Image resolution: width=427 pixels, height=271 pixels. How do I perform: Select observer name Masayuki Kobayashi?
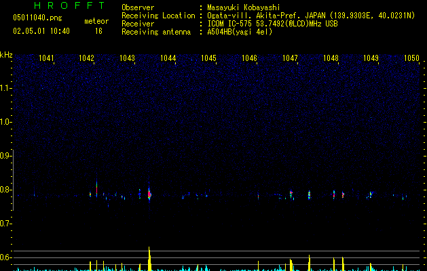coord(244,7)
